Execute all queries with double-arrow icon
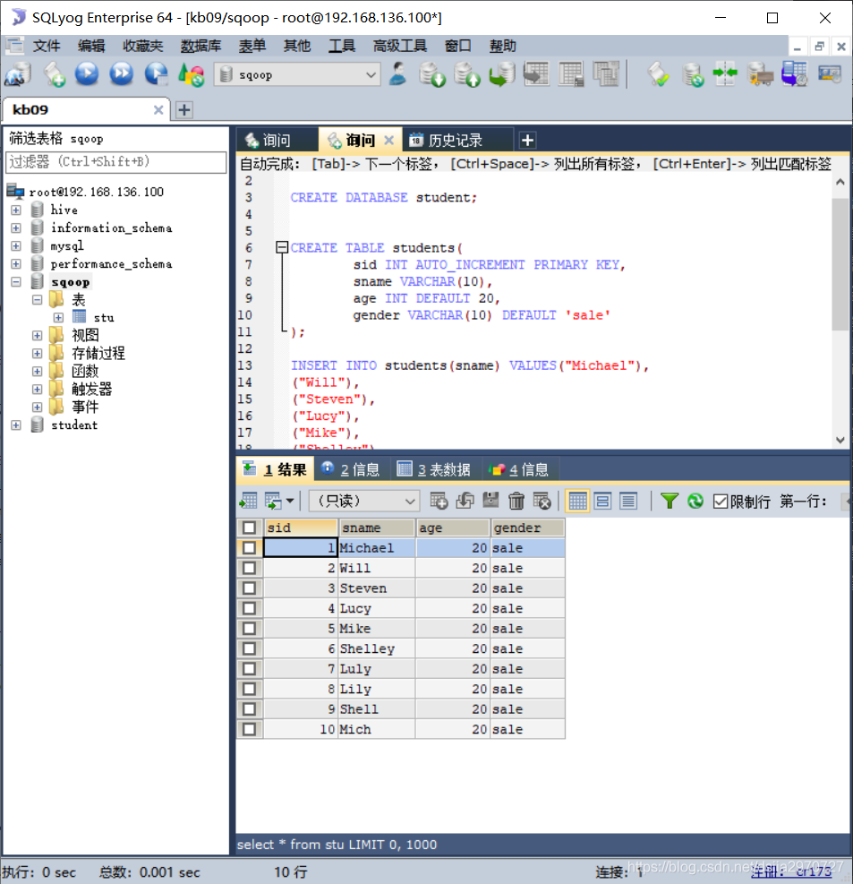853x884 pixels. (x=121, y=74)
